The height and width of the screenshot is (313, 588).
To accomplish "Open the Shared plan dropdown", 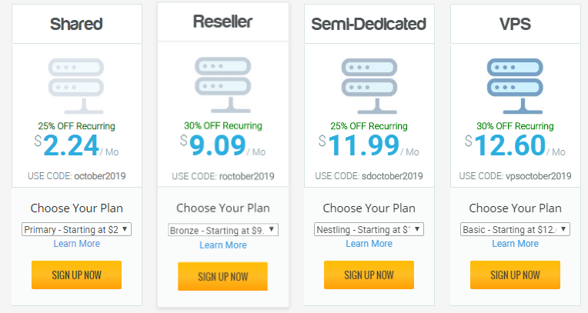I will click(x=77, y=229).
